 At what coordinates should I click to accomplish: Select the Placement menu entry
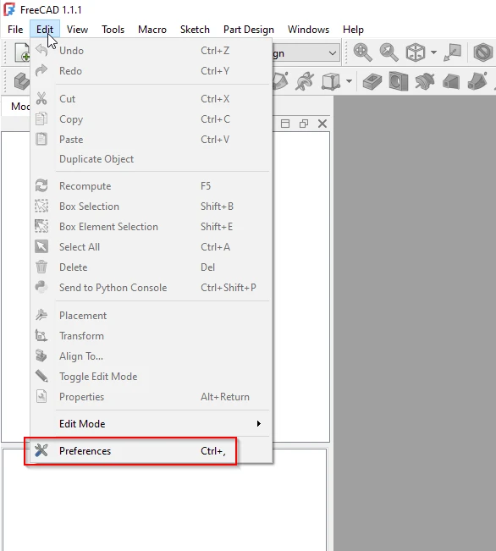(152, 316)
